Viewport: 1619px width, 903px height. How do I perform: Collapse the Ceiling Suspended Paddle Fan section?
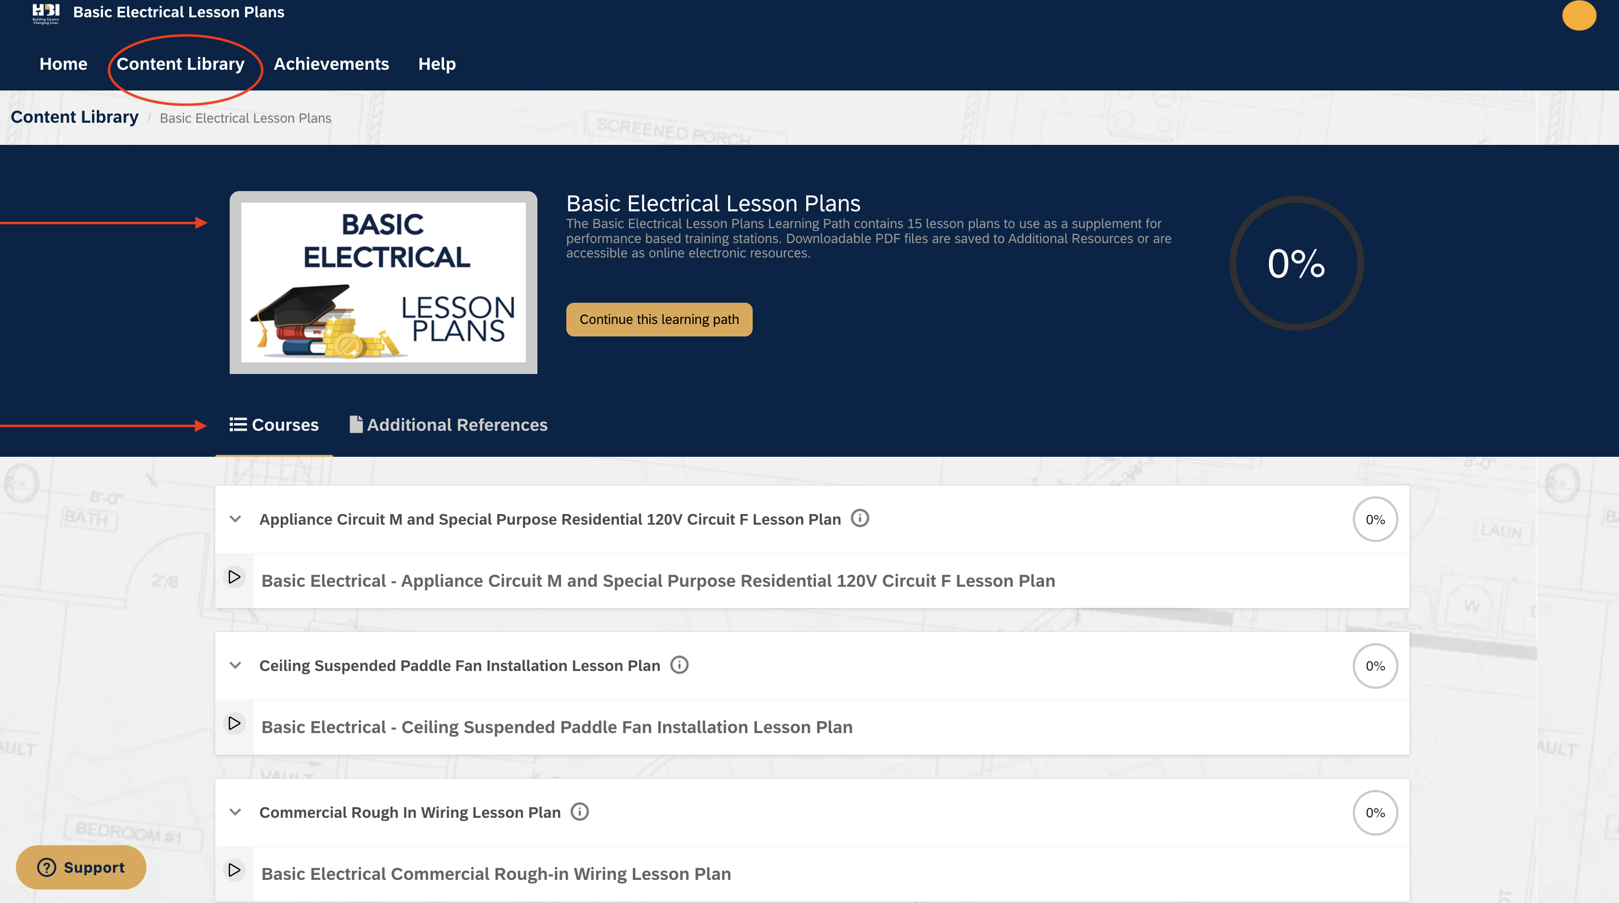point(235,666)
